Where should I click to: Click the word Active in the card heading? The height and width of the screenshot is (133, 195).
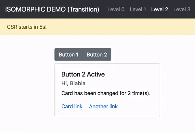click(96, 74)
